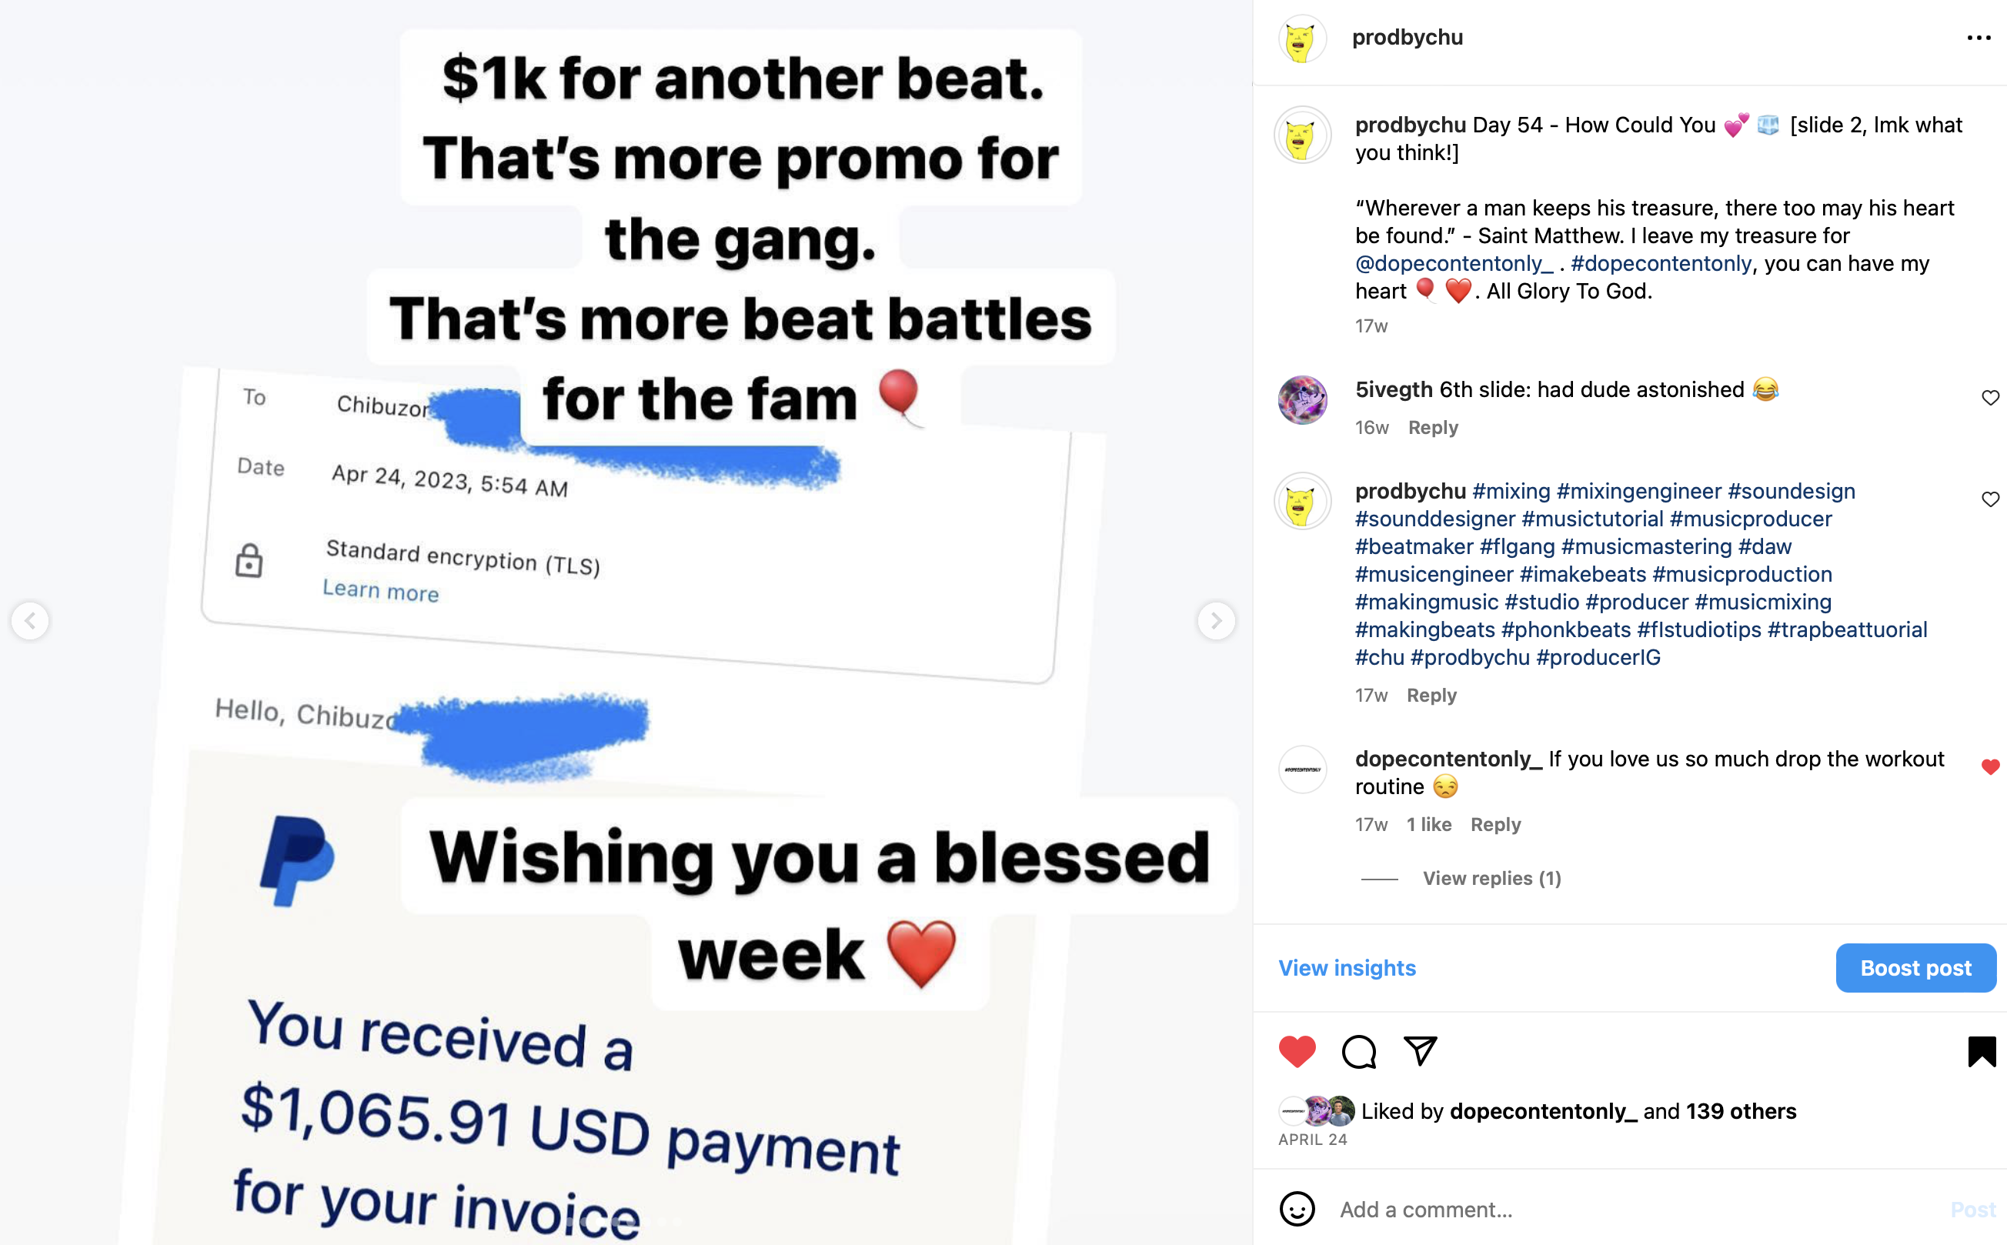Unlike the dopecontentonly_ comment
Screen dimensions: 2007x1245
1990,766
